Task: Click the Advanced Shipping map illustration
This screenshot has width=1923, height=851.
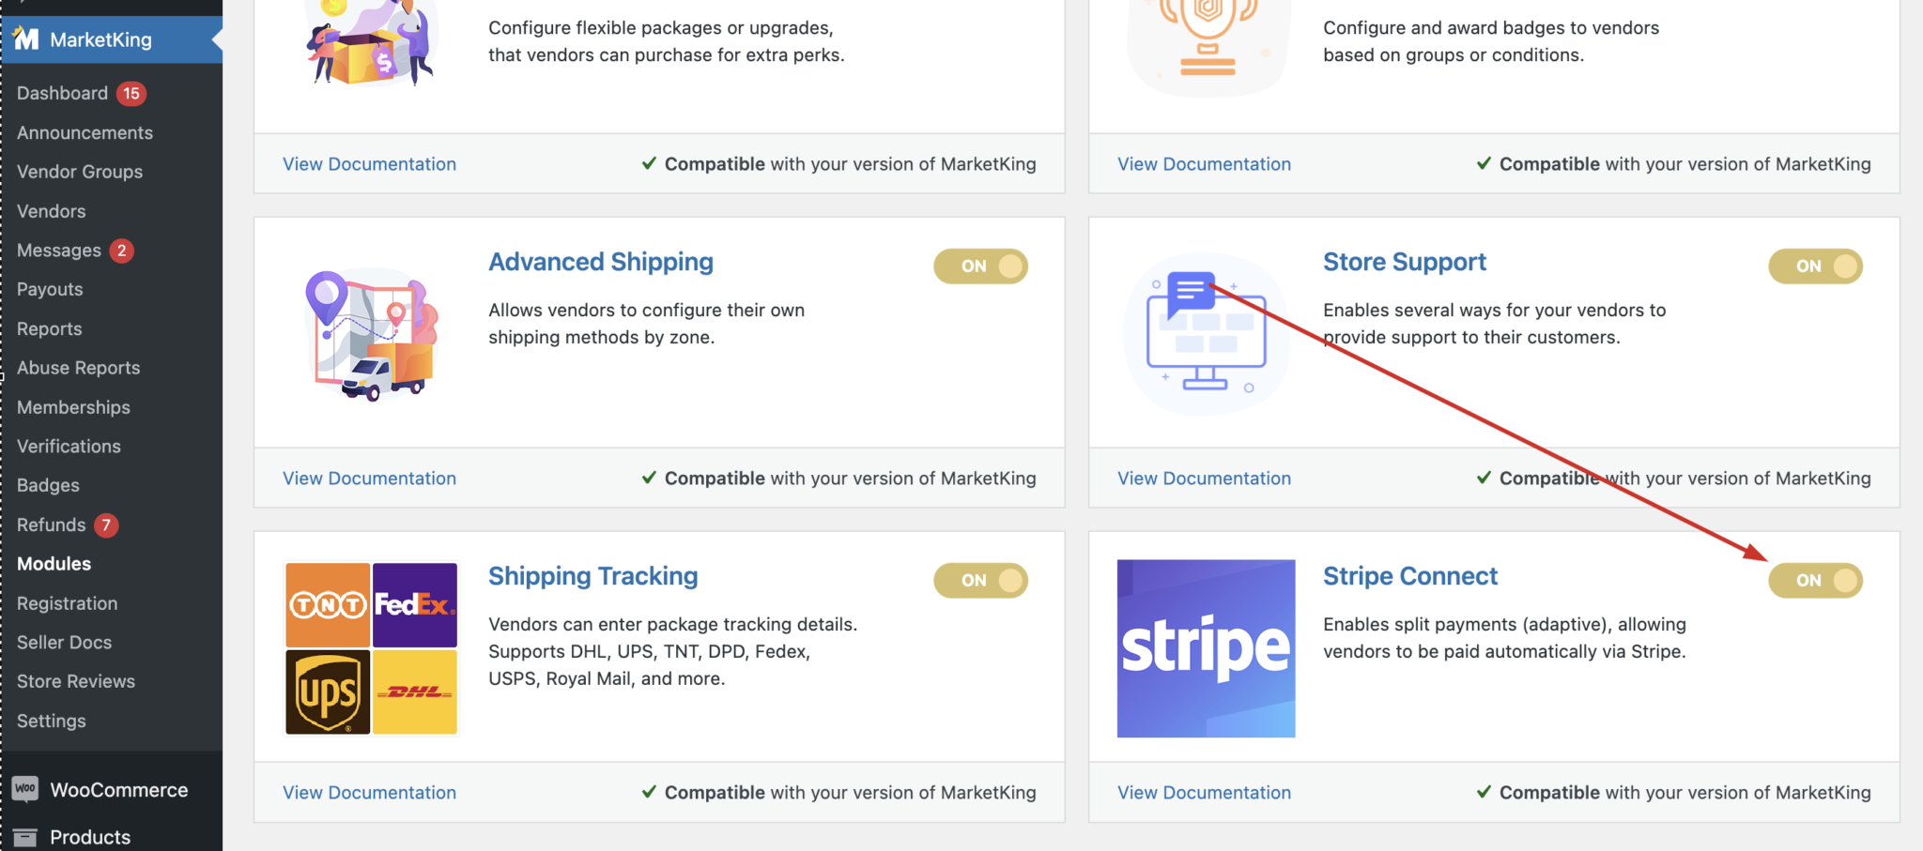Action: tap(369, 333)
